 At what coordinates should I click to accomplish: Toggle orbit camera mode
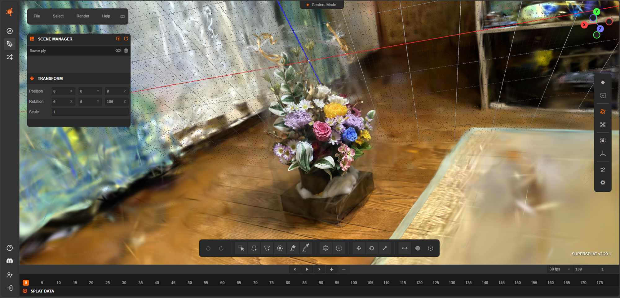(603, 112)
